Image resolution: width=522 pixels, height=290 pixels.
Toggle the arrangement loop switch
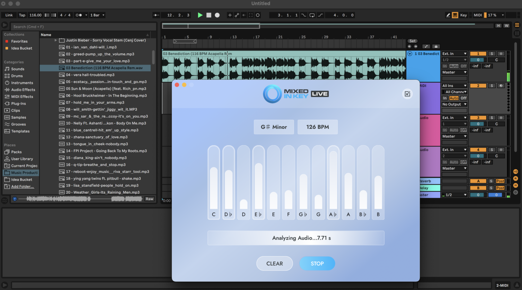click(312, 15)
